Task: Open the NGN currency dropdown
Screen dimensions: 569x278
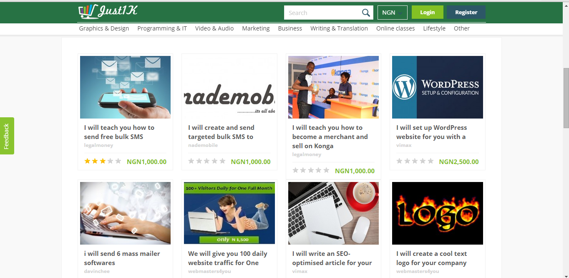Action: (x=392, y=13)
